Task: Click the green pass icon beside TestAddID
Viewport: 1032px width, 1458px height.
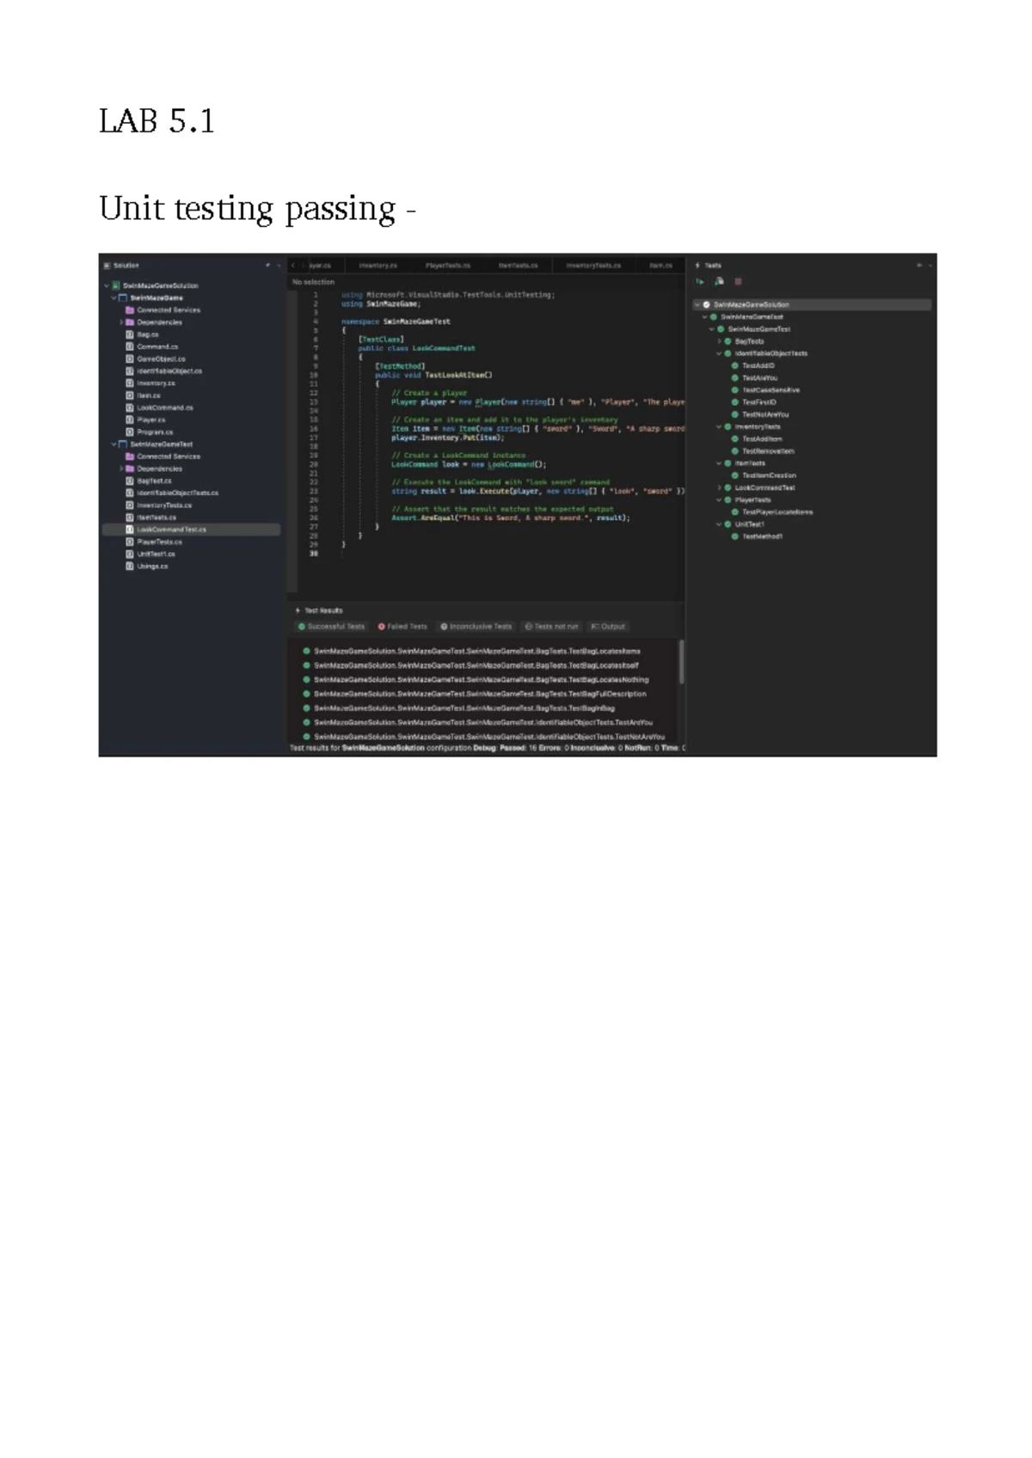Action: [735, 365]
